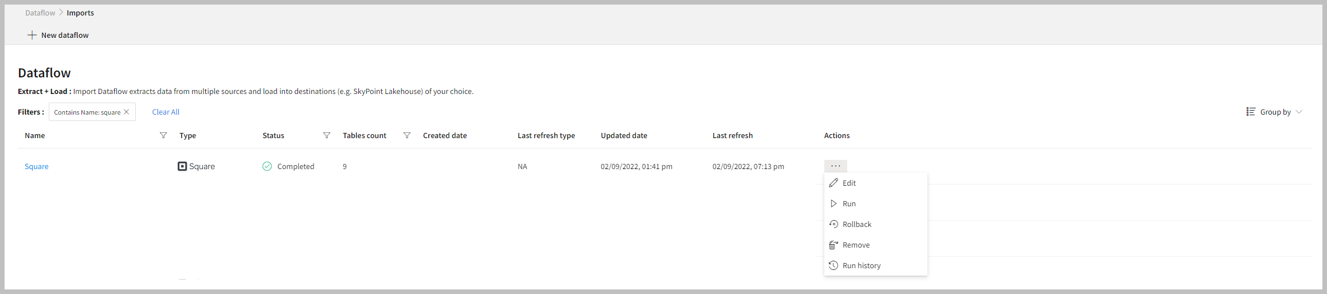Go to Dataflow in the breadcrumb

[40, 13]
